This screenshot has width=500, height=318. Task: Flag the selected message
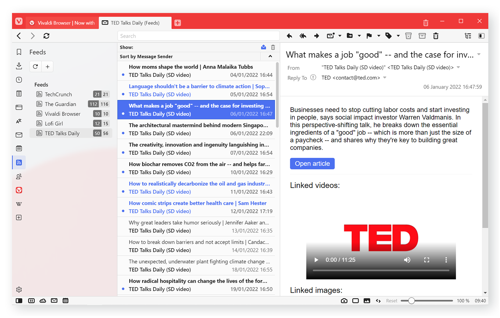pyautogui.click(x=369, y=36)
